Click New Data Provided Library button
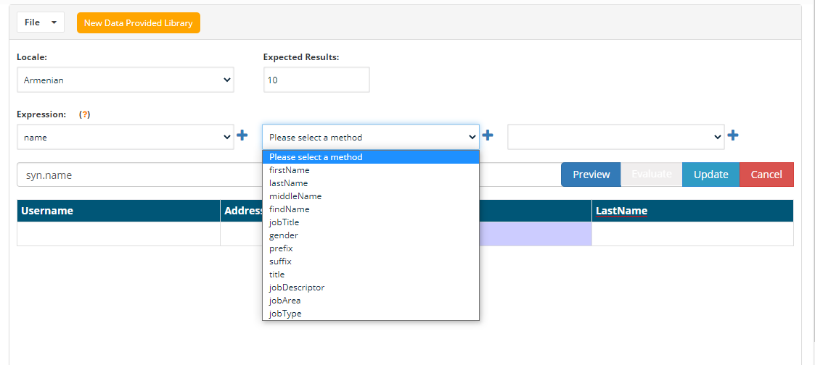Viewport: 815px width, 365px height. 138,22
